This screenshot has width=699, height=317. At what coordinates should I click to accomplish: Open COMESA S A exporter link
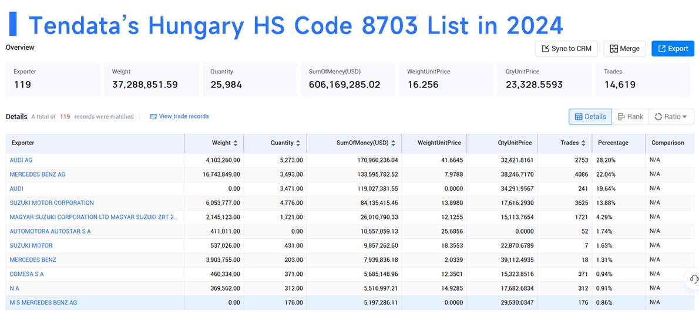click(27, 274)
